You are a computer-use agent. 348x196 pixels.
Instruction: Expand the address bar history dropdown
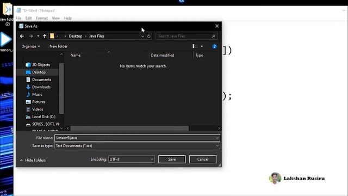point(142,36)
